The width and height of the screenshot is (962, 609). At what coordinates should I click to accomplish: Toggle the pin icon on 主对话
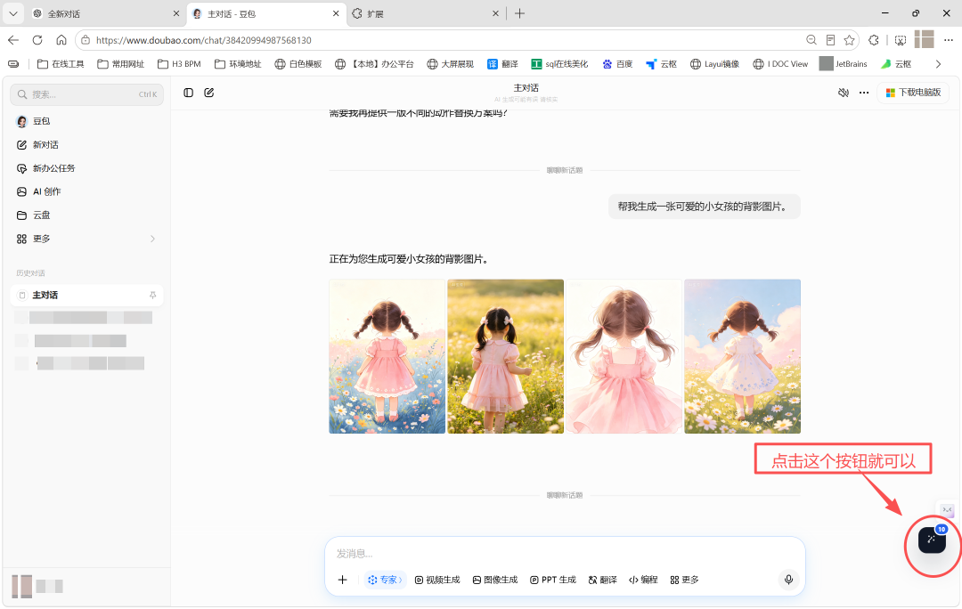(x=153, y=295)
